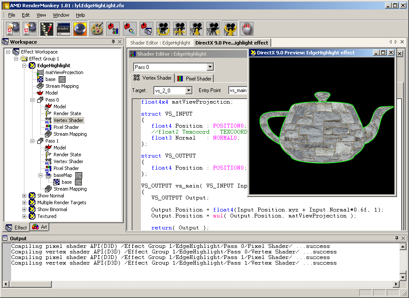
Task: Open the vs_2_0 Target dropdown
Action: [x=188, y=90]
